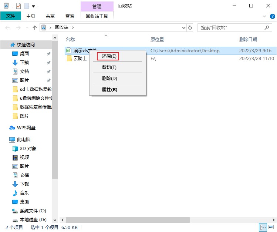The width and height of the screenshot is (277, 232).
Task: Click the pin icon next to 图片
Action: pyautogui.click(x=48, y=80)
